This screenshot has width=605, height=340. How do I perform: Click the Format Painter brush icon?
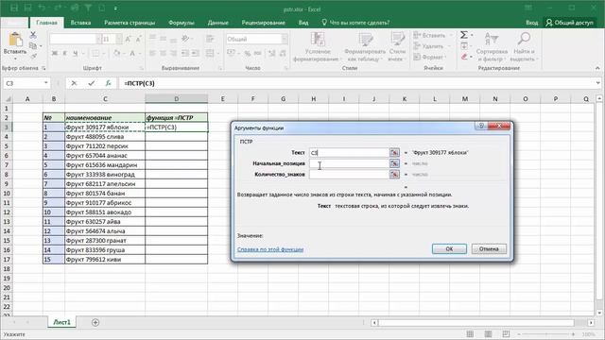[x=33, y=57]
